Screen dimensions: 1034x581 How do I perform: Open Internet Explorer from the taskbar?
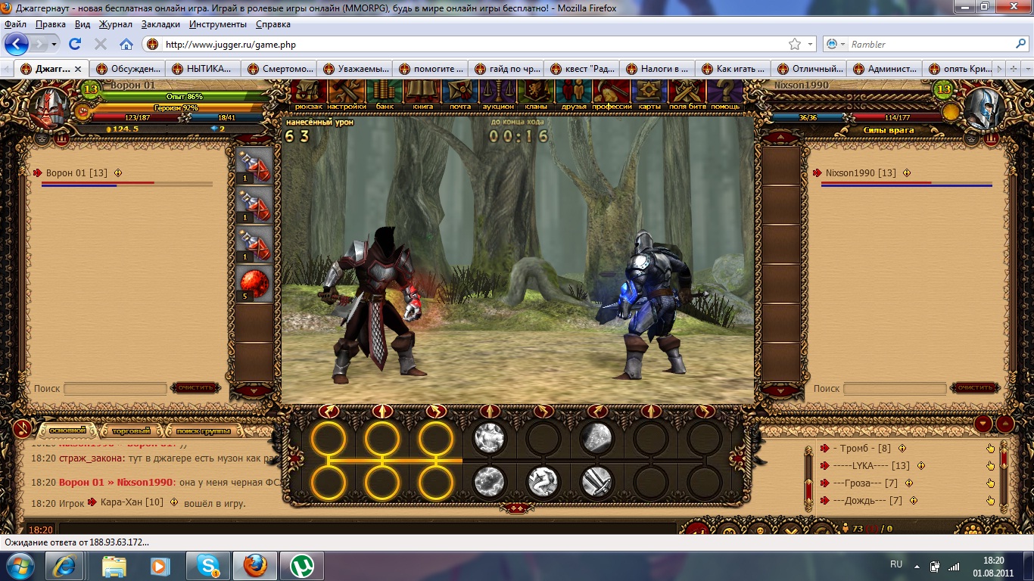pos(65,565)
